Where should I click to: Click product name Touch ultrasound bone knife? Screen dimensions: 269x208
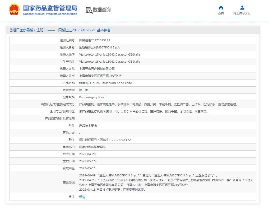[105, 83]
